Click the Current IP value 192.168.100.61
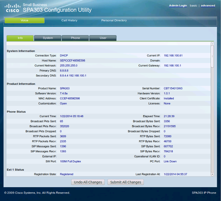 pos(173,55)
